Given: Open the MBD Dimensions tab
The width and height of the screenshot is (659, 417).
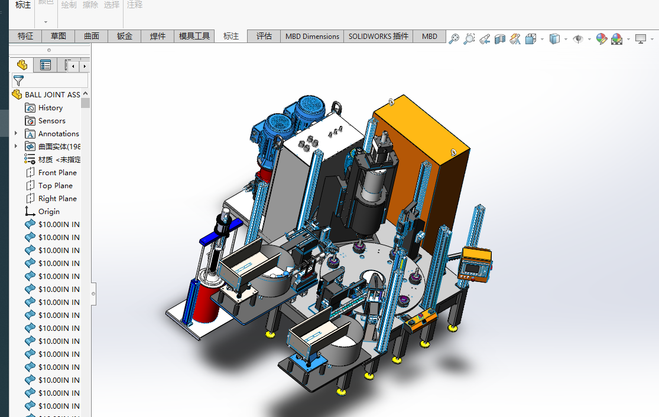Looking at the screenshot, I should coord(312,36).
